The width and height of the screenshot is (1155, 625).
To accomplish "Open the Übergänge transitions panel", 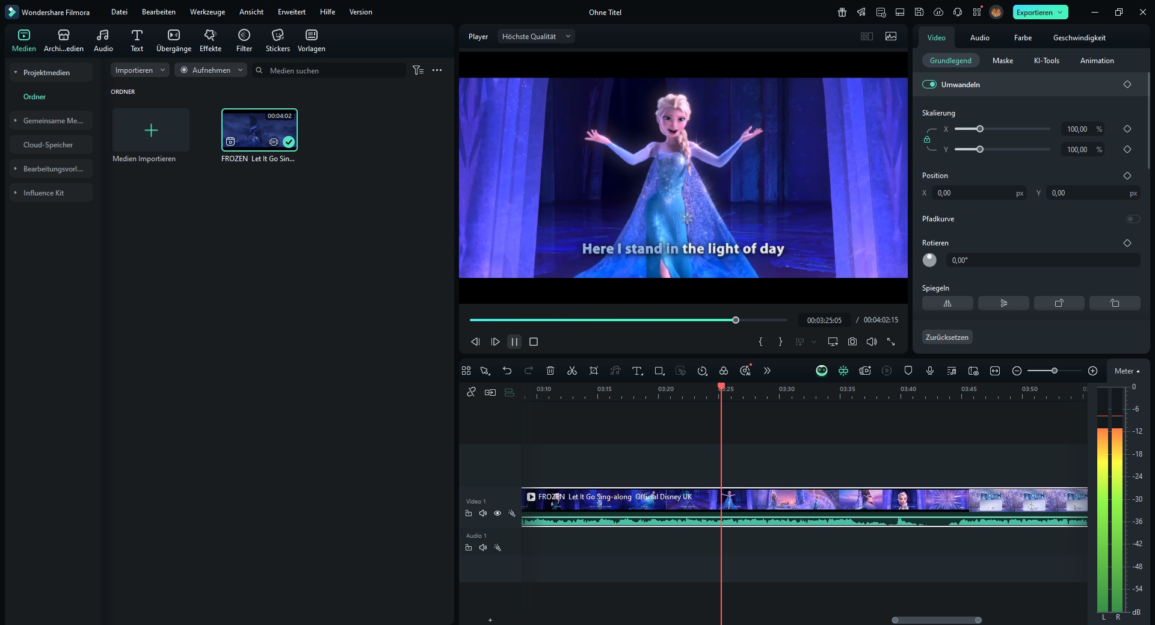I will 174,40.
